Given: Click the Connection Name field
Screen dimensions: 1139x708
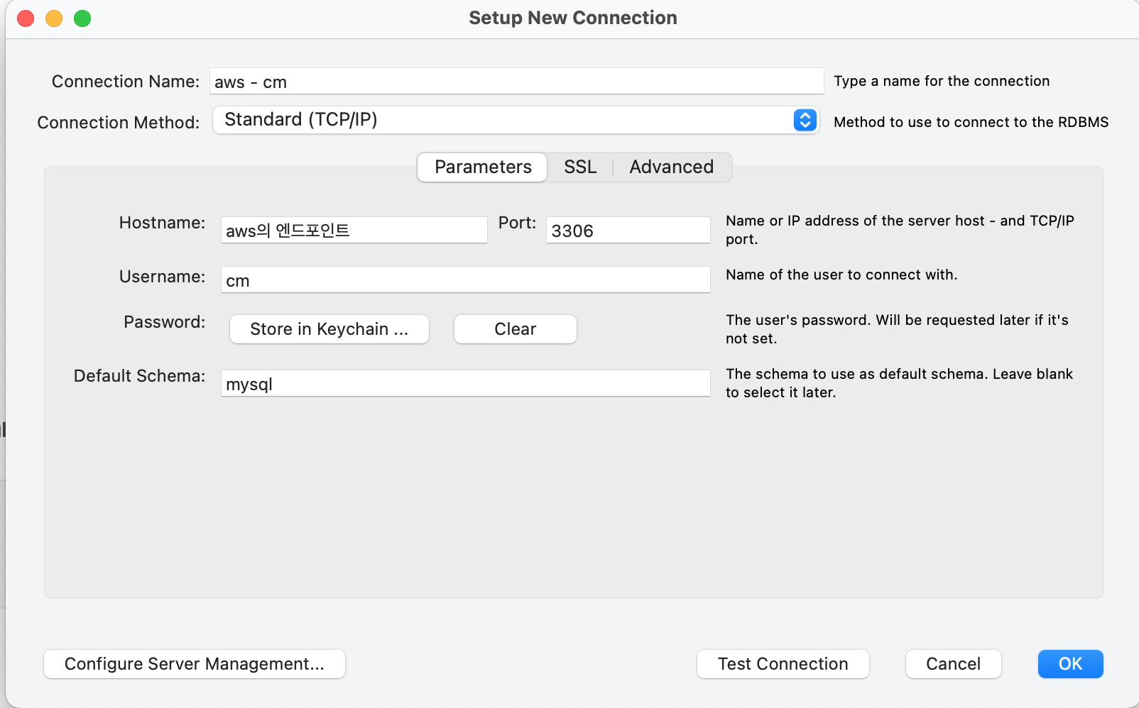Looking at the screenshot, I should tap(516, 82).
